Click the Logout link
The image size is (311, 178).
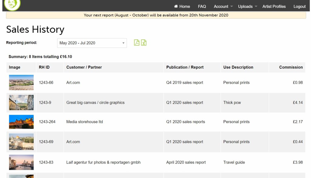299,6
